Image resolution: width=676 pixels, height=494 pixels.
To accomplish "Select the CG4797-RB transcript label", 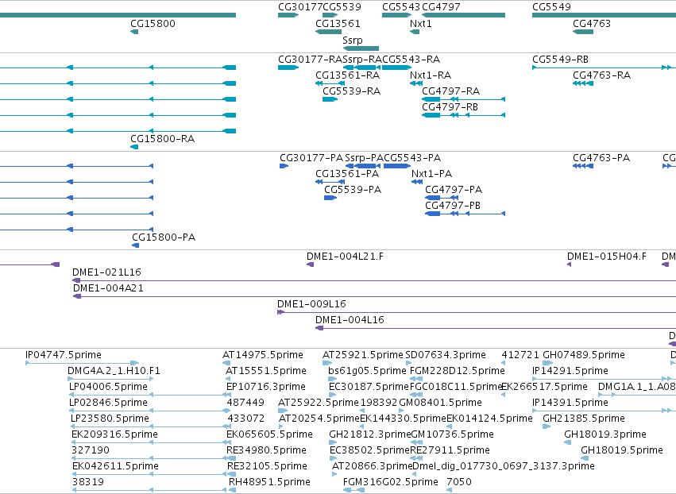I will pyautogui.click(x=450, y=107).
